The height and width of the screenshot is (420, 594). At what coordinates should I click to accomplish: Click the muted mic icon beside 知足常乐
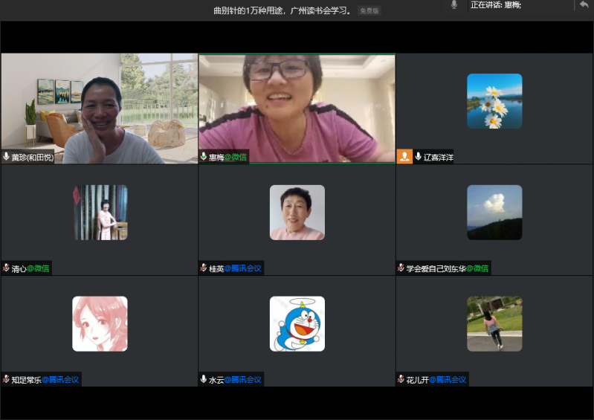[7, 379]
